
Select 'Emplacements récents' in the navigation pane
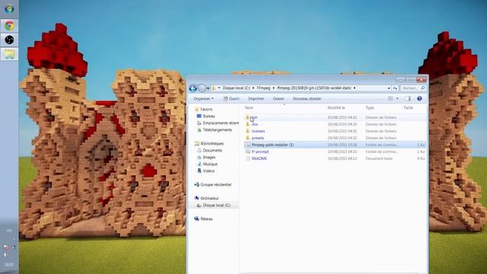221,123
